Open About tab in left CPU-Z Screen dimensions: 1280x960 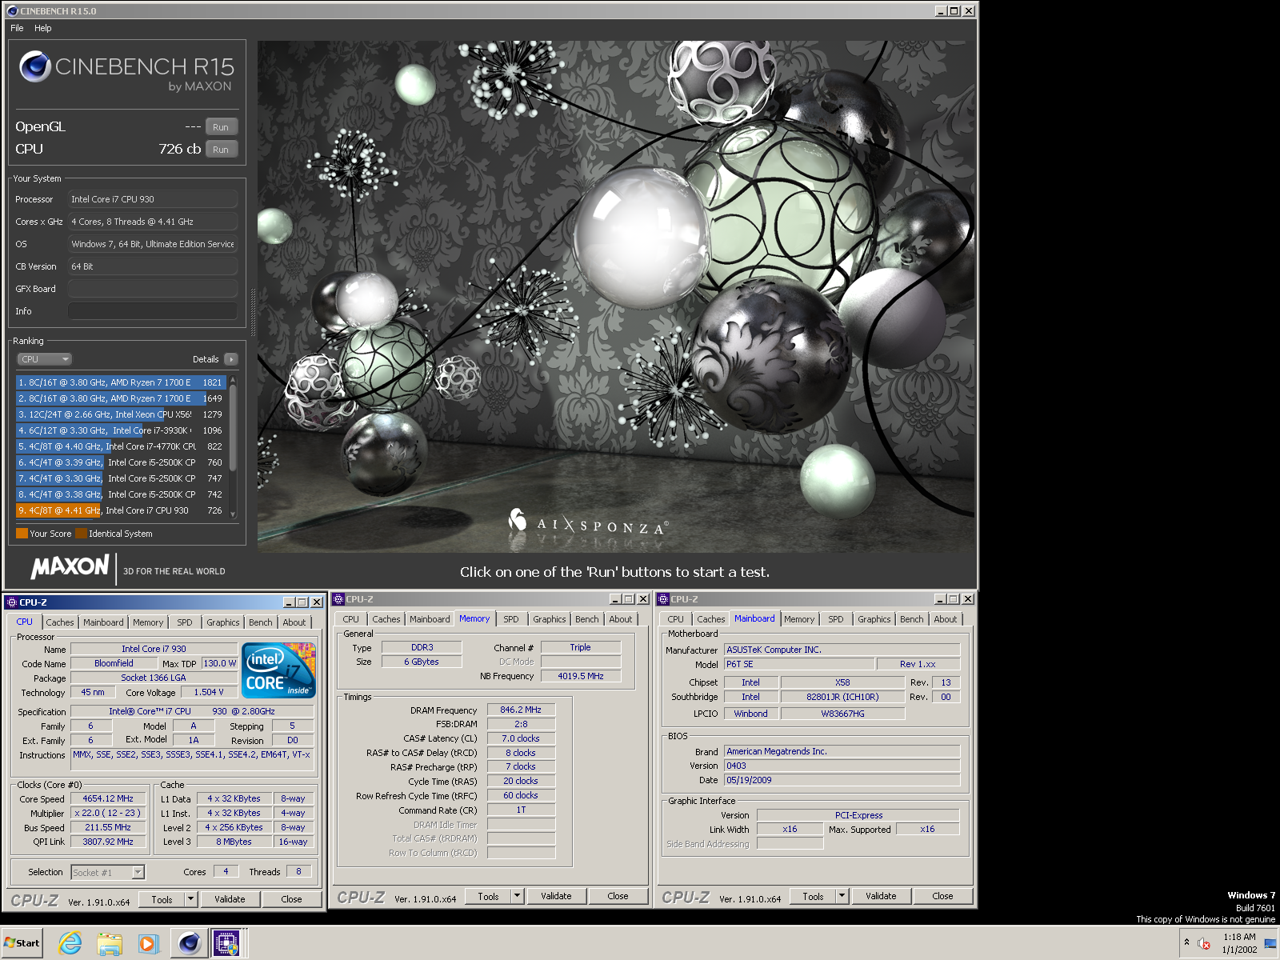[294, 622]
